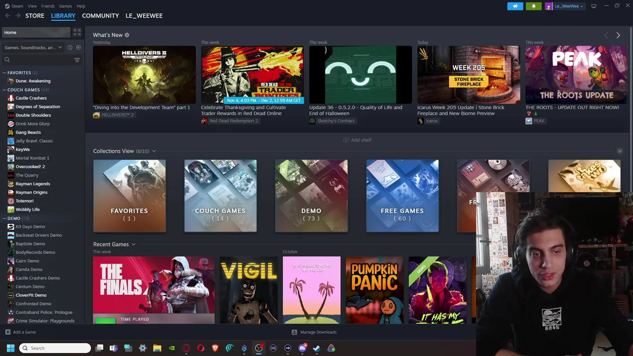Open the LE_WEEWEE profile tab
Viewport: 633px width, 356px height.
click(x=144, y=16)
